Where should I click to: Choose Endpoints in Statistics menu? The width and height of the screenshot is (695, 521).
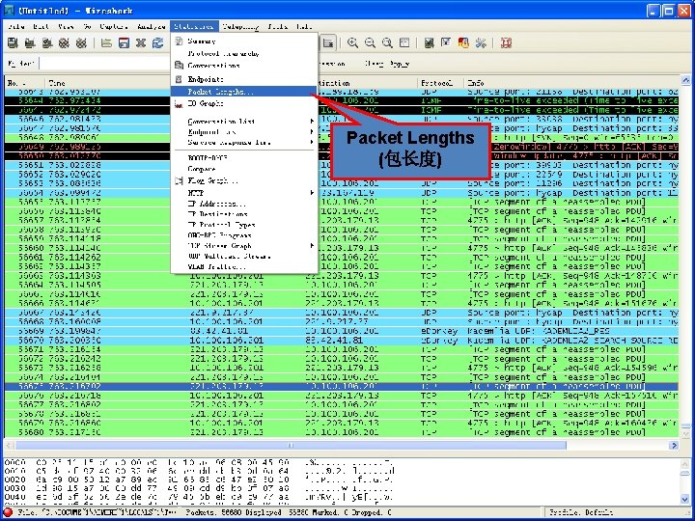coord(244,79)
